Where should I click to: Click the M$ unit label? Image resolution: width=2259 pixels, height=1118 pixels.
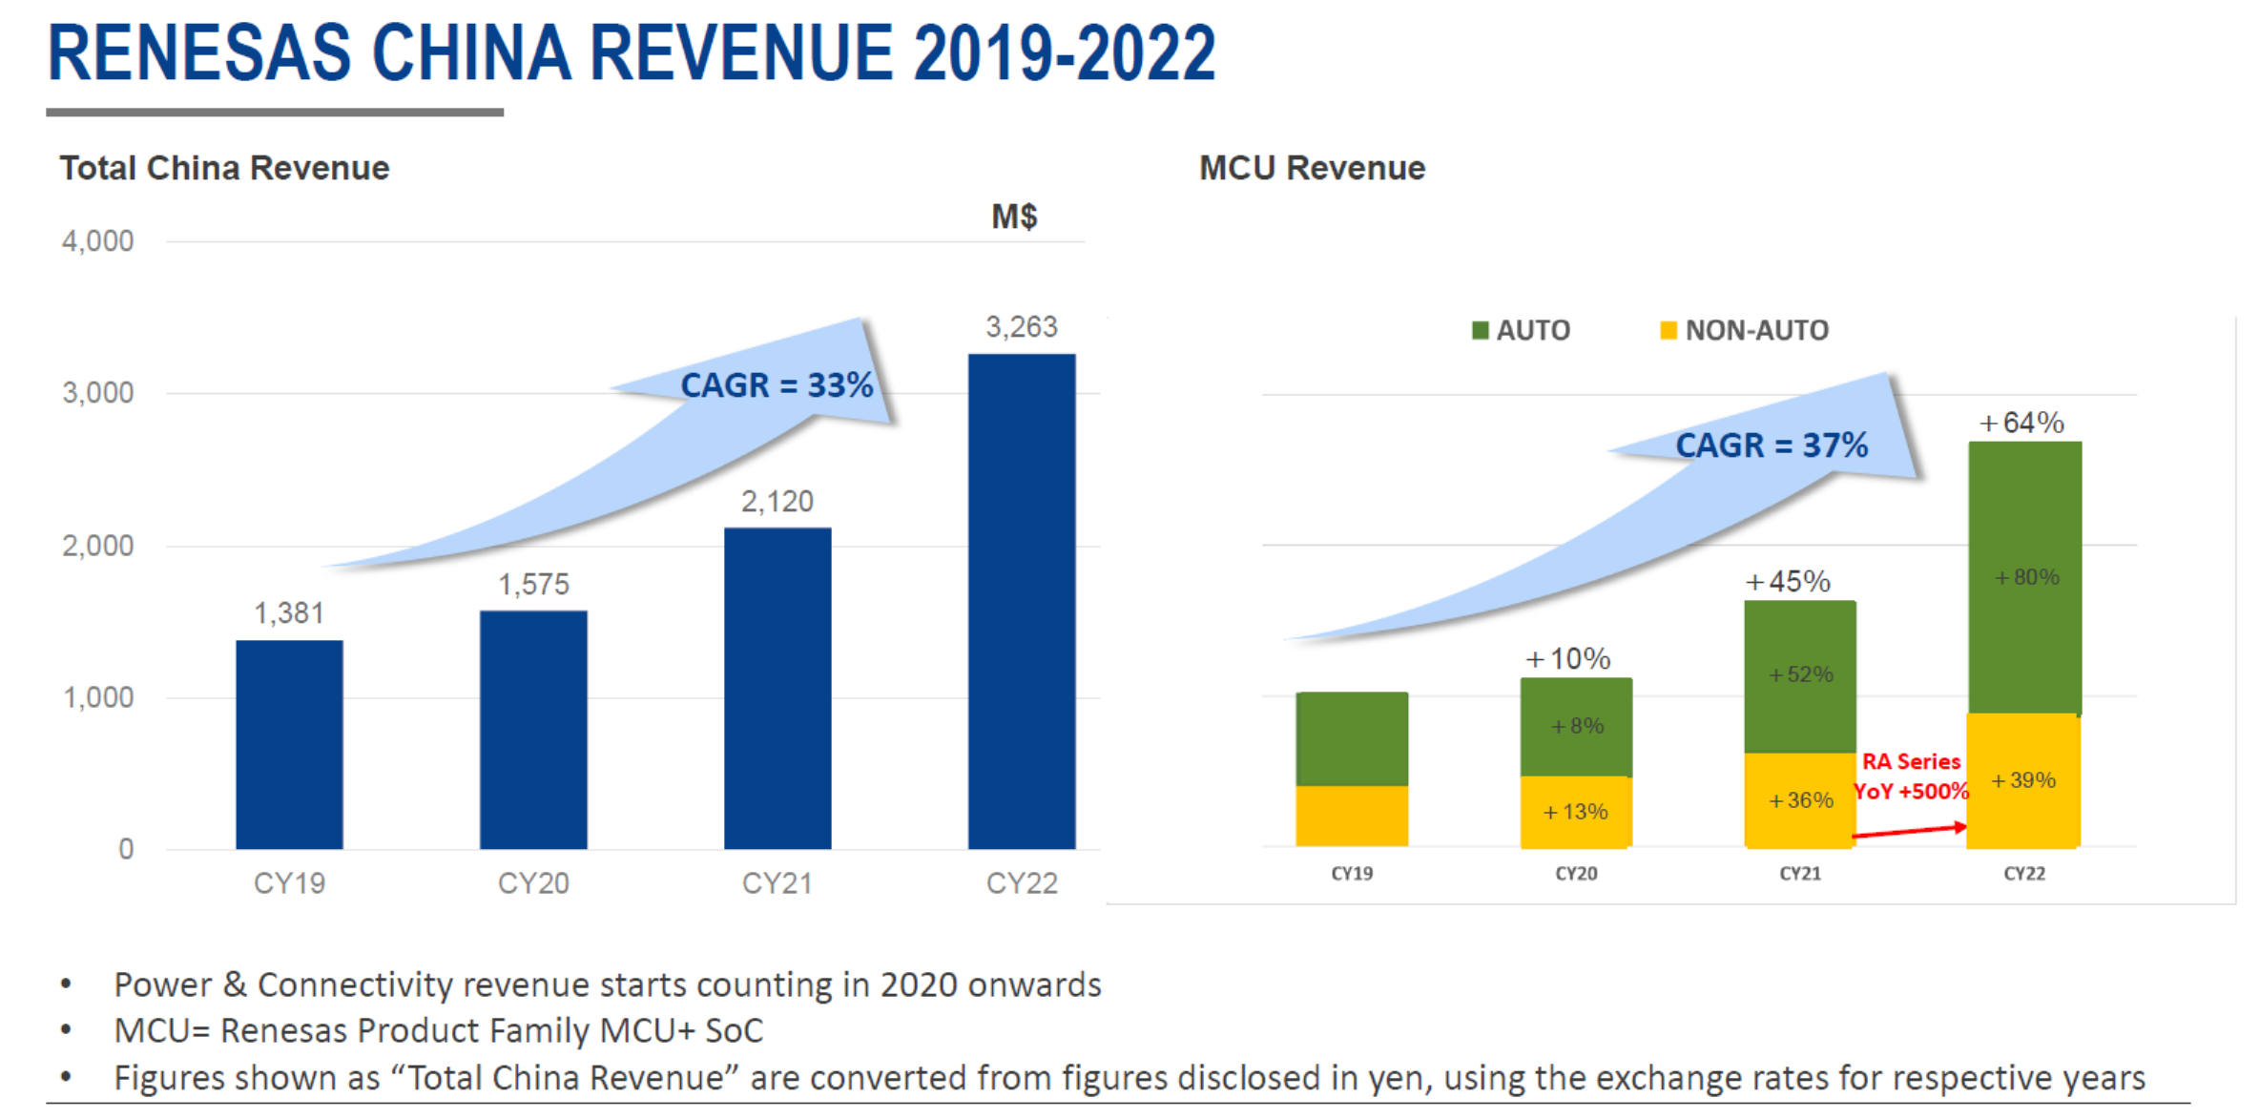(x=1014, y=217)
